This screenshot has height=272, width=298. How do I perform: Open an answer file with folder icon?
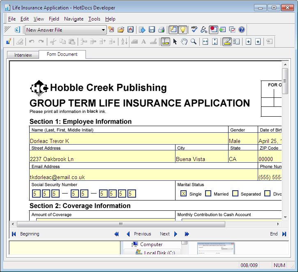pyautogui.click(x=121, y=30)
